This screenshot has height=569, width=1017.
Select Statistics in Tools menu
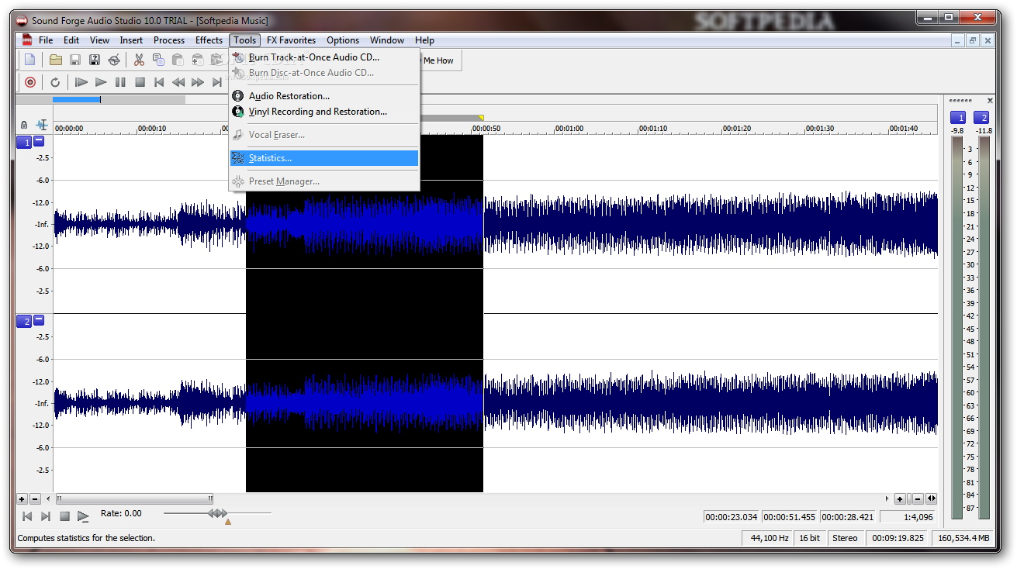pos(324,158)
